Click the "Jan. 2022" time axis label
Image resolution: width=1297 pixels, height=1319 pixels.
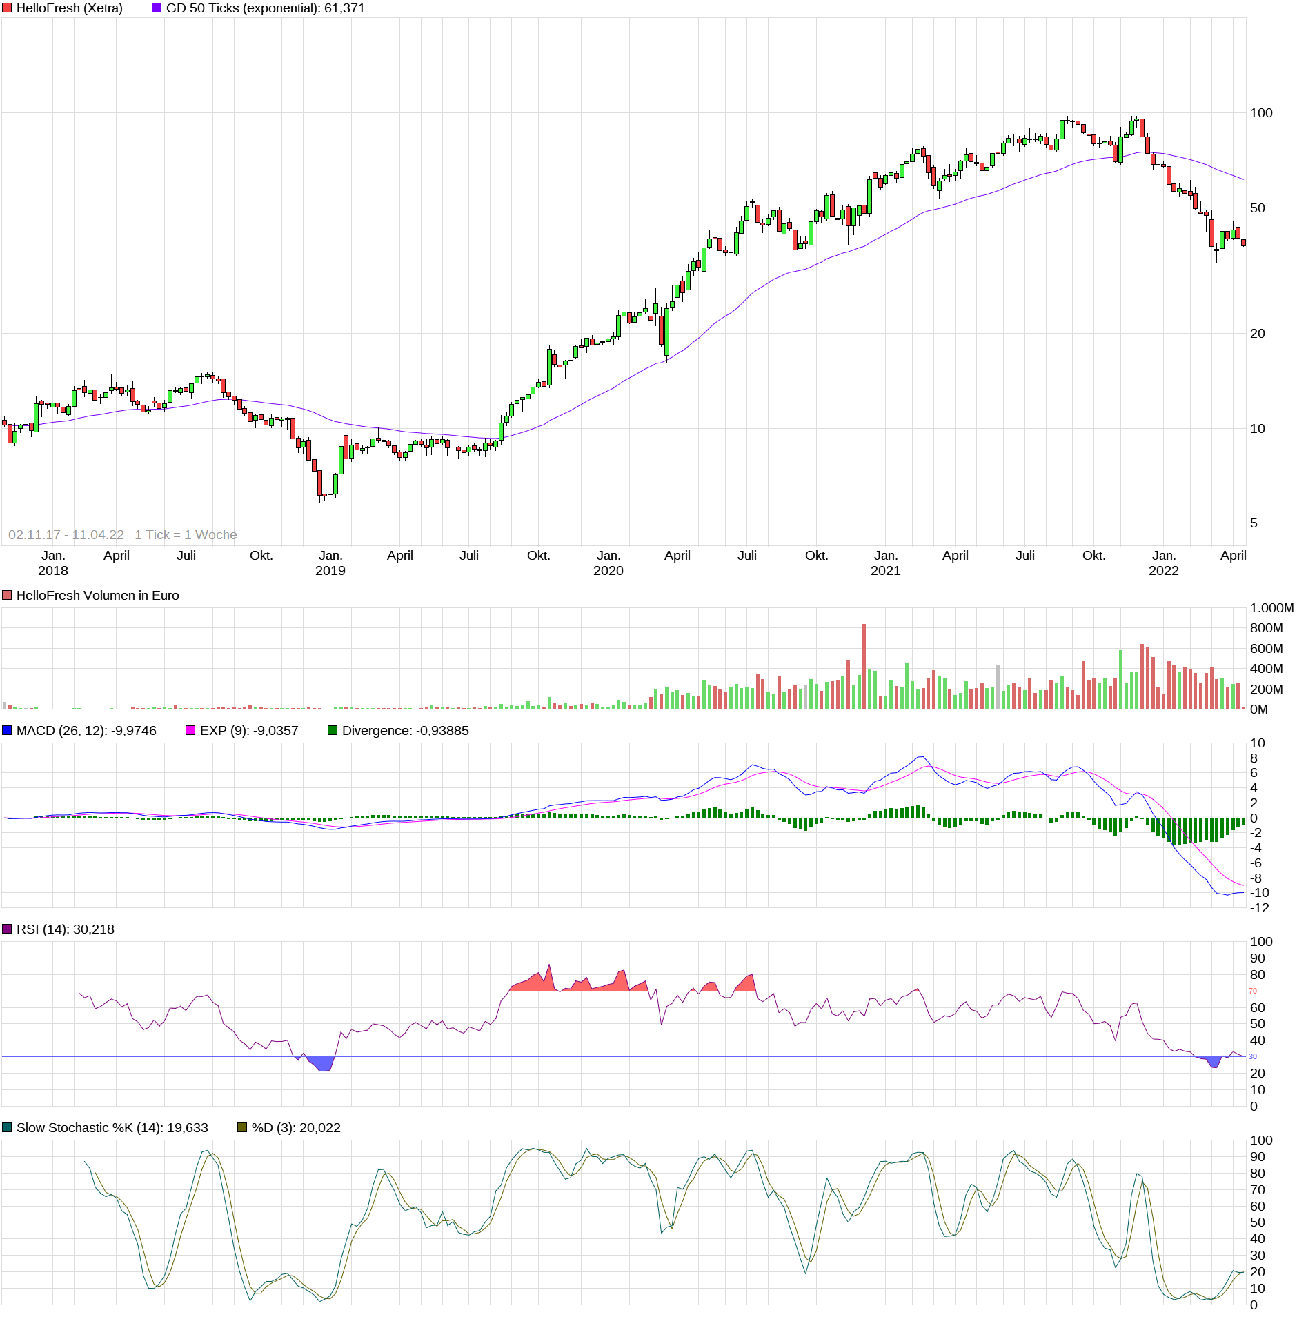(1164, 563)
